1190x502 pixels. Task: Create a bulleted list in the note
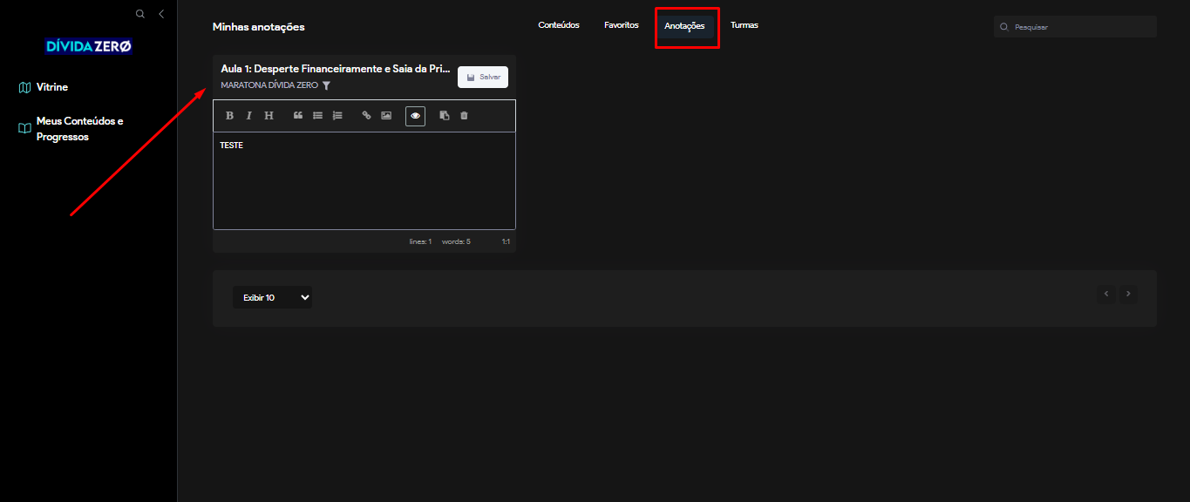(318, 116)
